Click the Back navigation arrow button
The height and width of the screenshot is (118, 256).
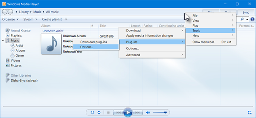tap(5, 12)
